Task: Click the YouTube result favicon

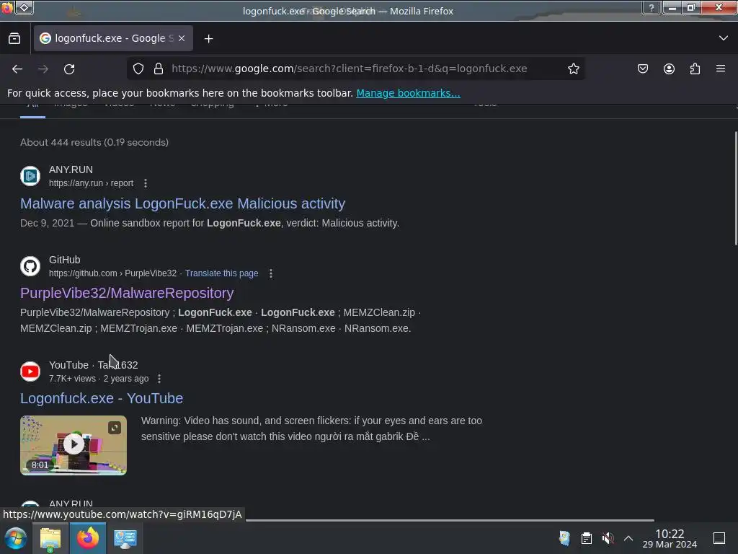Action: (x=30, y=371)
